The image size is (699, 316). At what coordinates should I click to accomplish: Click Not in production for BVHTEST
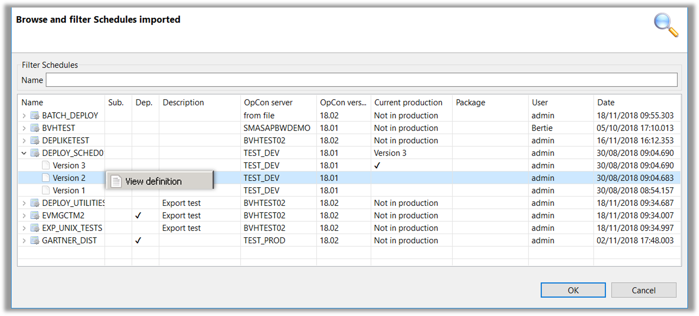click(x=406, y=128)
